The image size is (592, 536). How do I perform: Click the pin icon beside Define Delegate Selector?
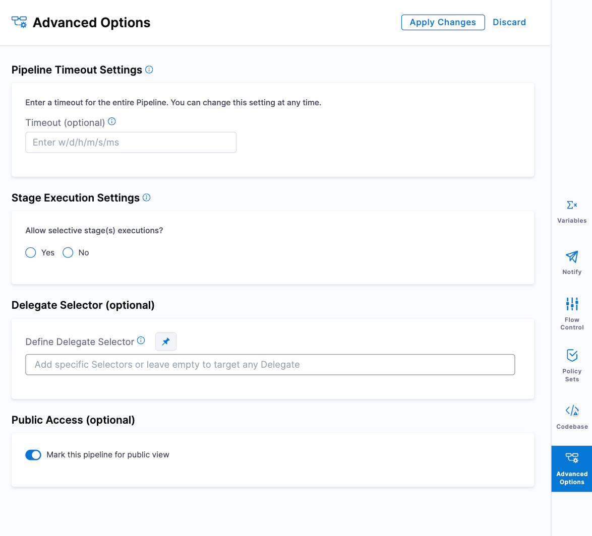(166, 342)
